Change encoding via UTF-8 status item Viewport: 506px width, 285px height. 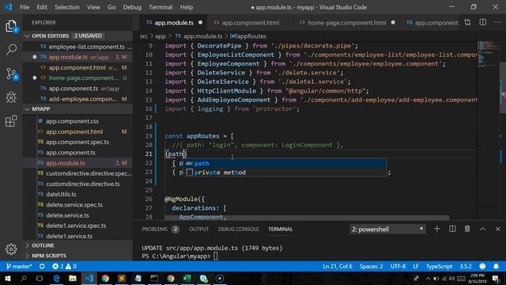[x=398, y=266]
